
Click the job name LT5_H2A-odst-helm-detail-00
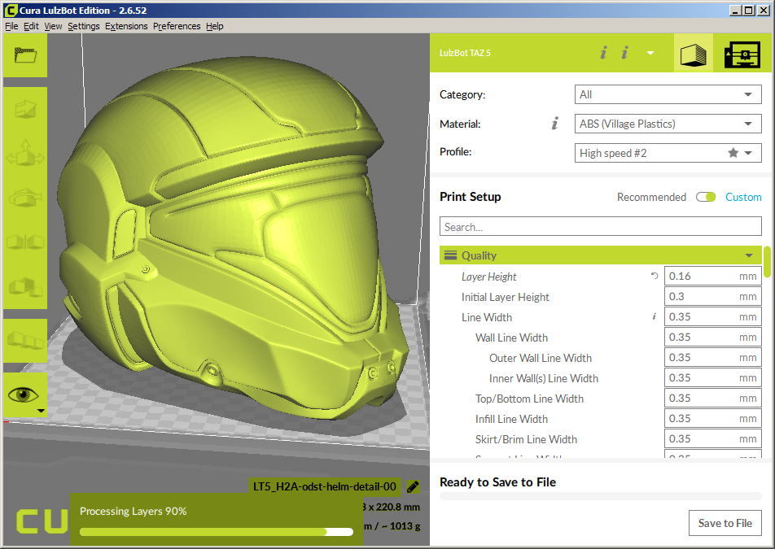pos(325,487)
